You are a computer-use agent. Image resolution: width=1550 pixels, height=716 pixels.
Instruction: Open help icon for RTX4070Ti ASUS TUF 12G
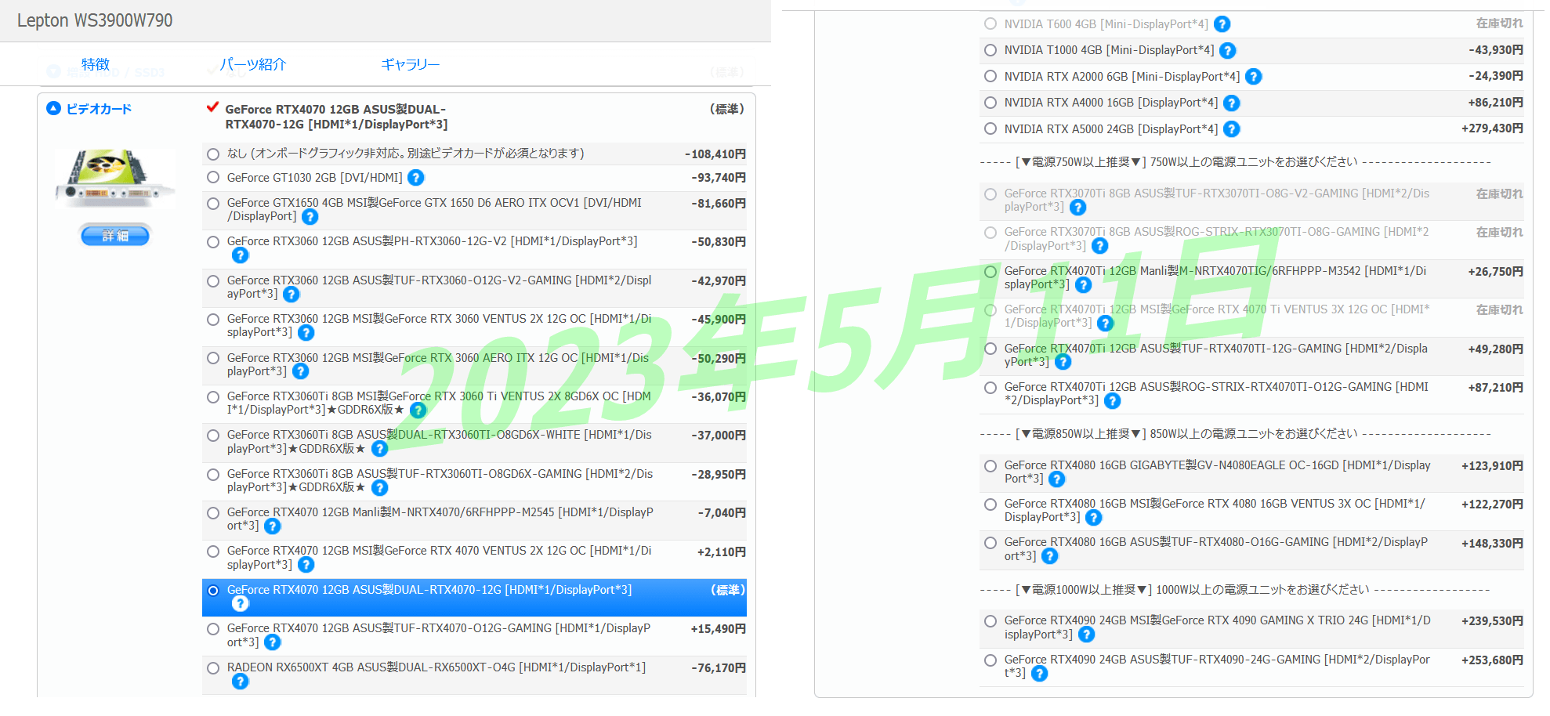[x=1063, y=362]
